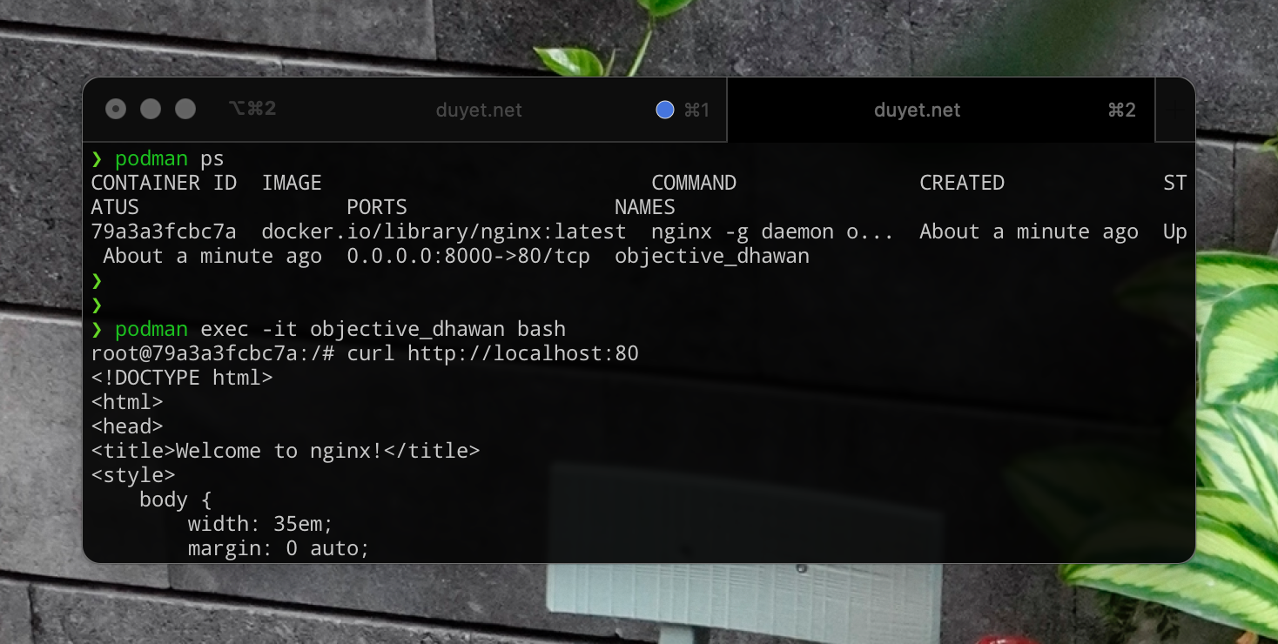Click the zoom window button
This screenshot has height=644, width=1278.
coord(185,109)
